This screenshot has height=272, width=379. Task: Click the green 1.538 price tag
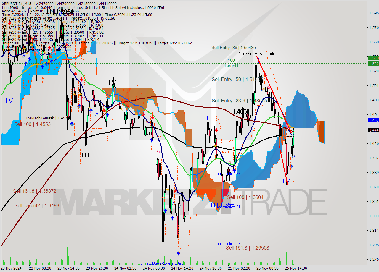coord(373,58)
